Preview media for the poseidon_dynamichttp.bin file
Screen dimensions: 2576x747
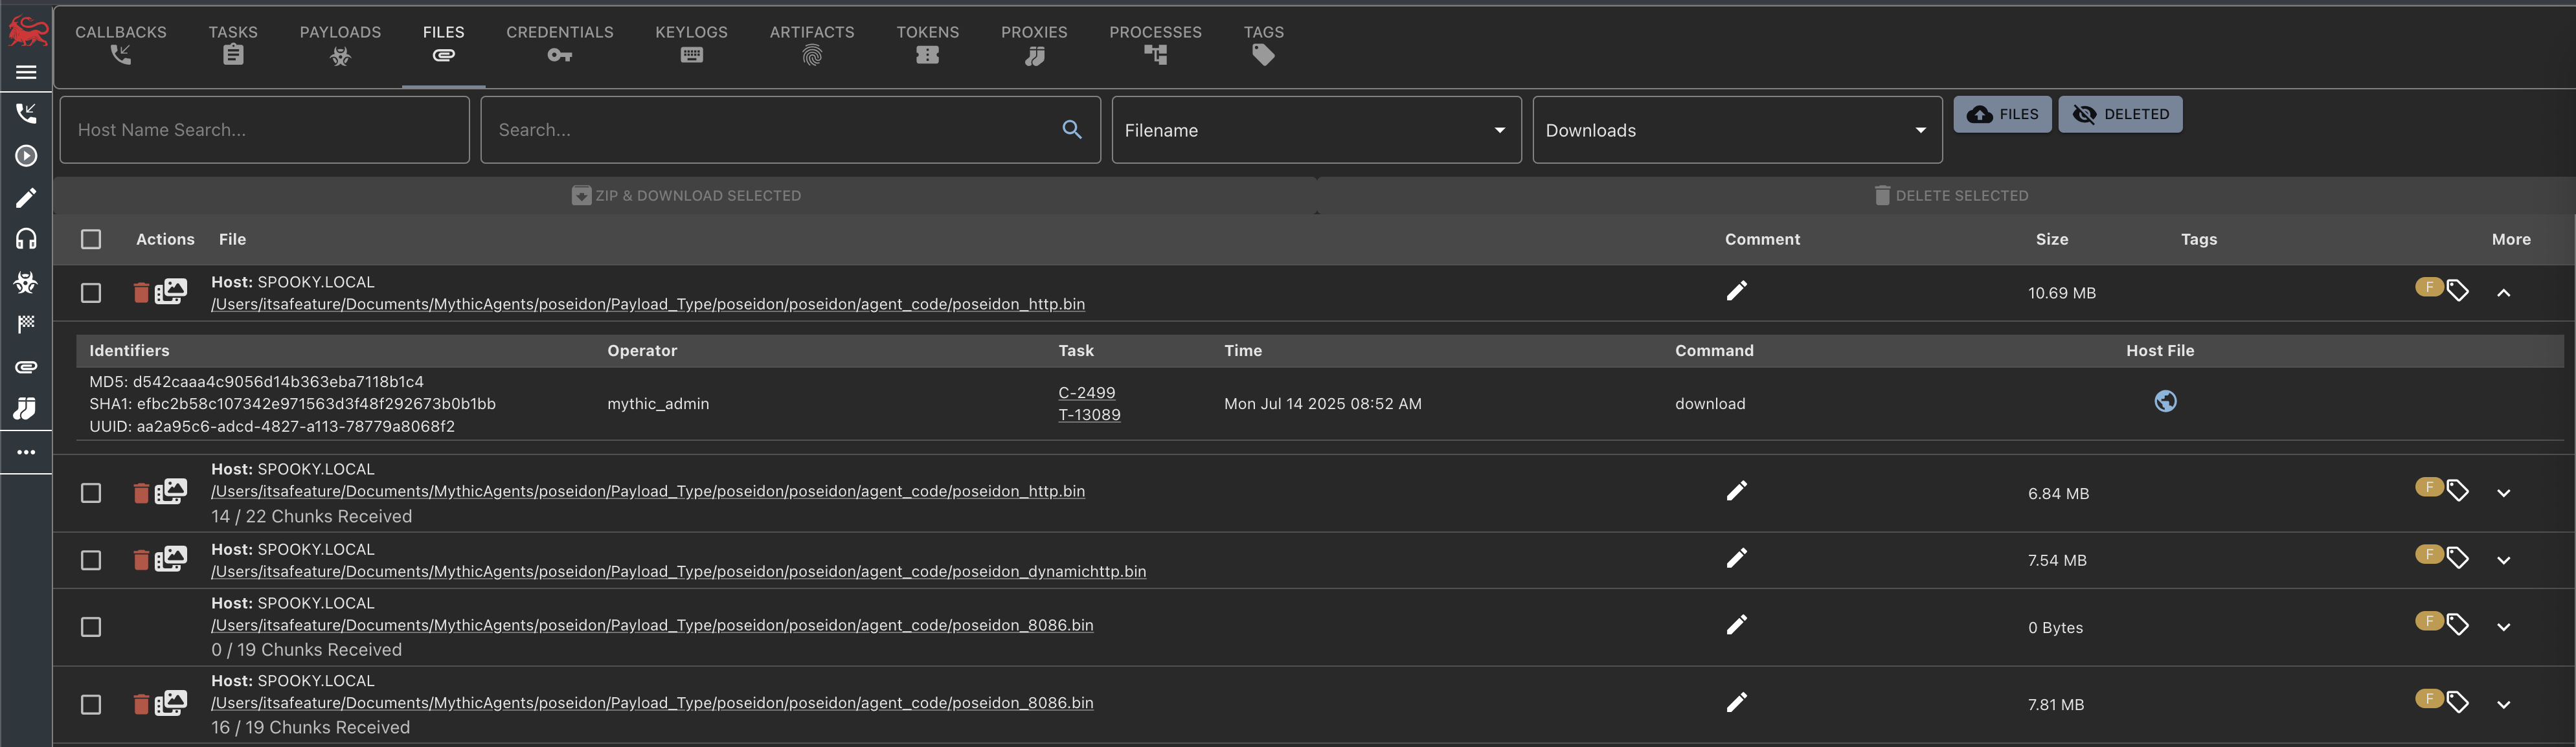(x=171, y=559)
